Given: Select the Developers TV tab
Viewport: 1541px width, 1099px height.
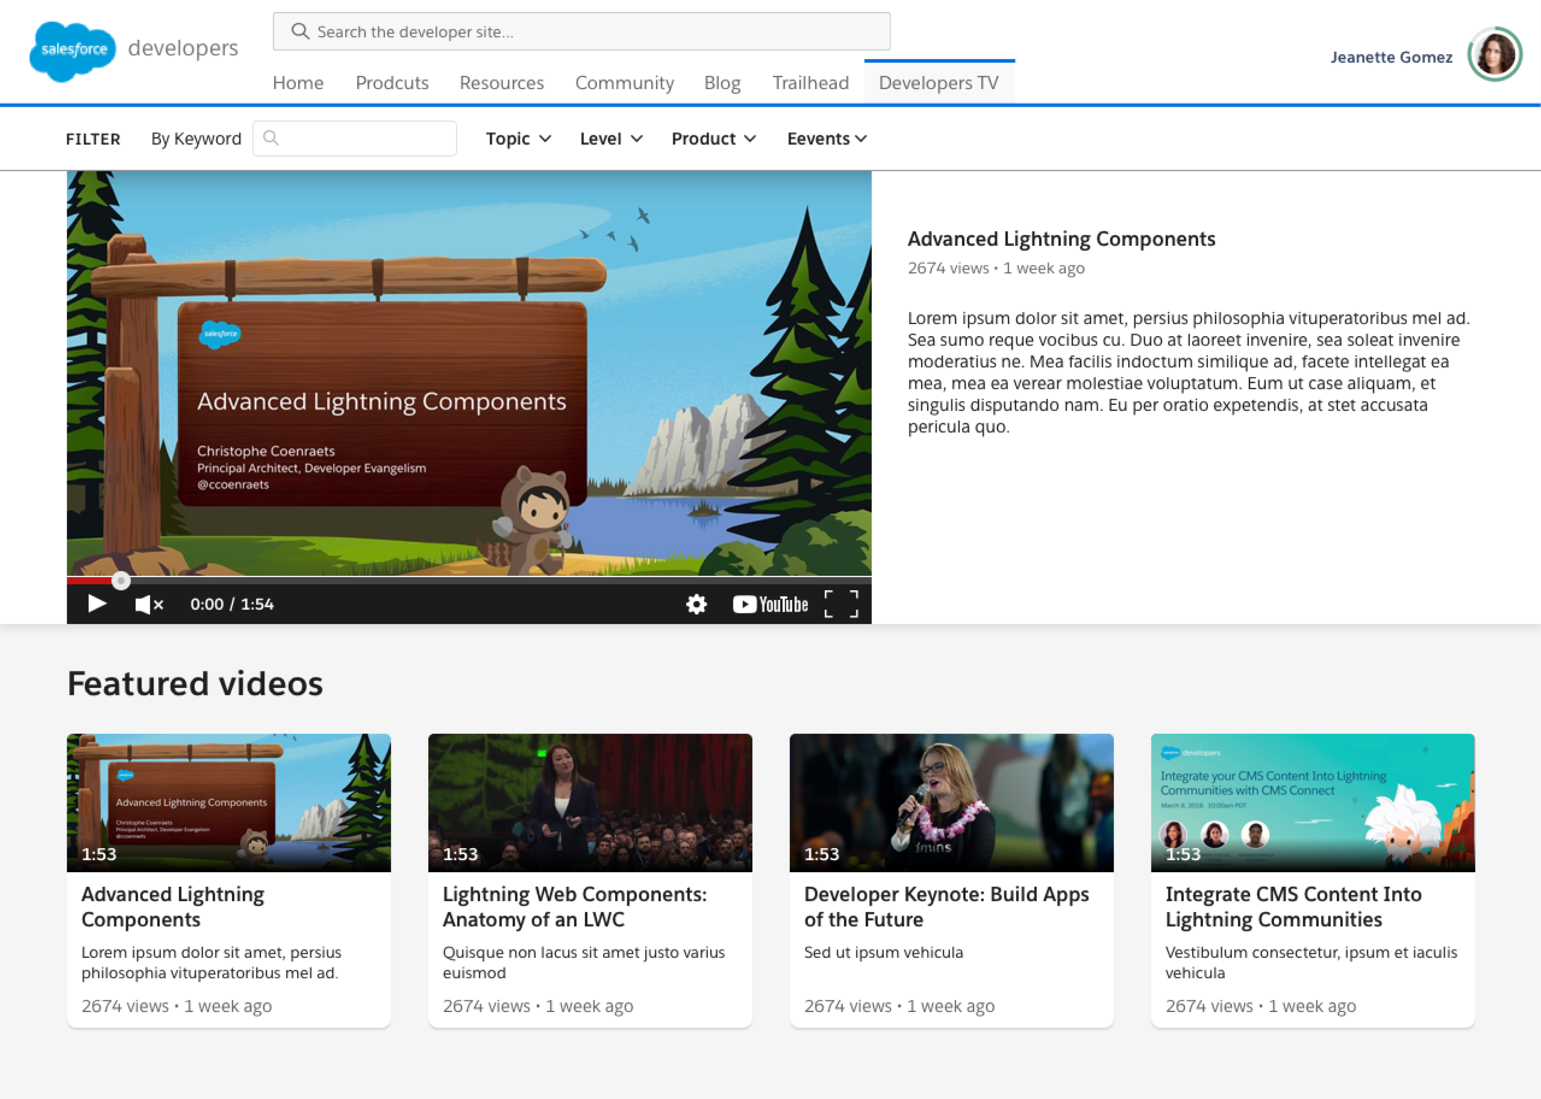Looking at the screenshot, I should click(x=939, y=82).
